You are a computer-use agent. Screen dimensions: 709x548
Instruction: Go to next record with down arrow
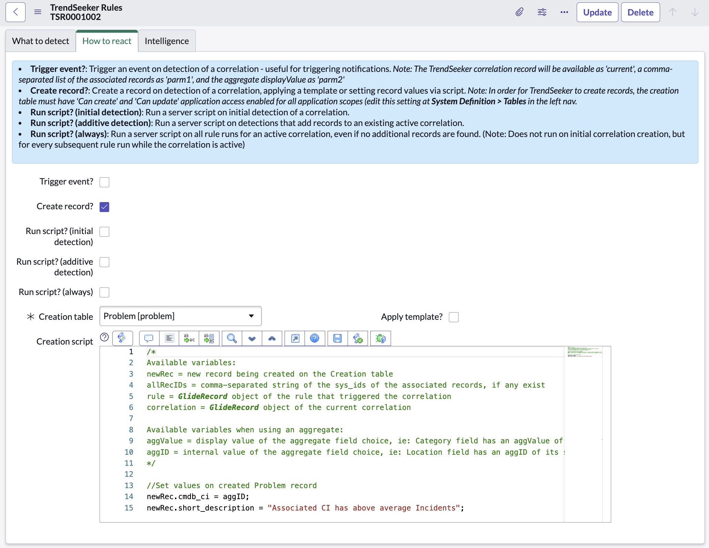(x=695, y=12)
